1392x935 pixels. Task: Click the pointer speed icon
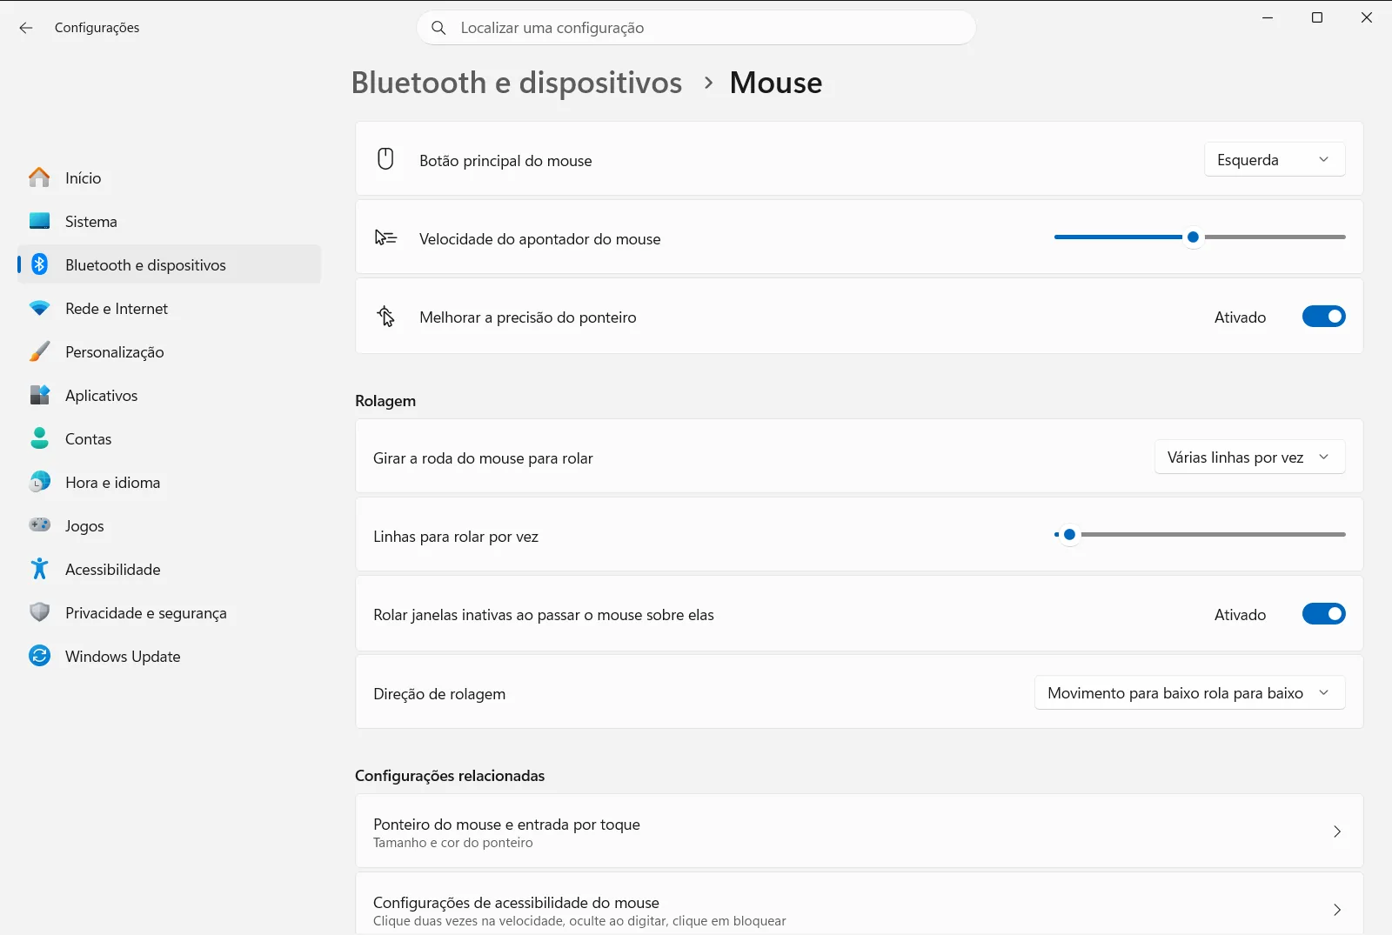point(385,237)
